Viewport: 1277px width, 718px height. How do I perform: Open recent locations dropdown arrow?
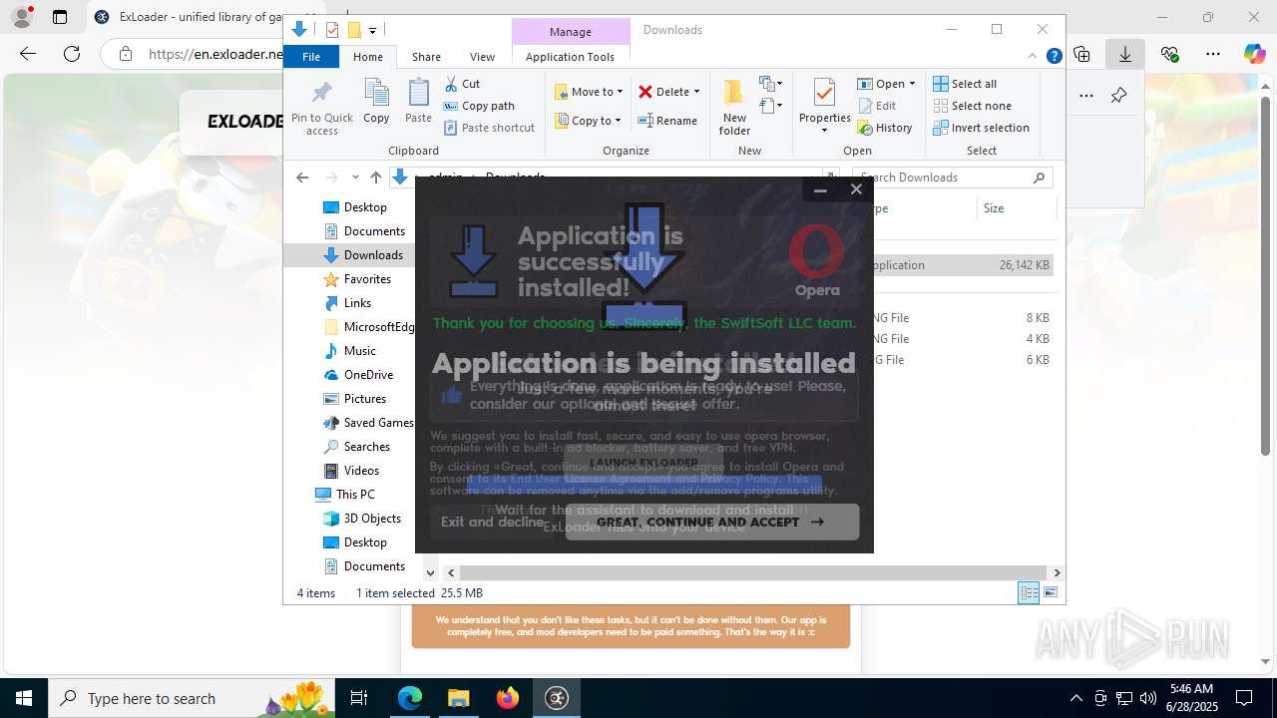[355, 178]
